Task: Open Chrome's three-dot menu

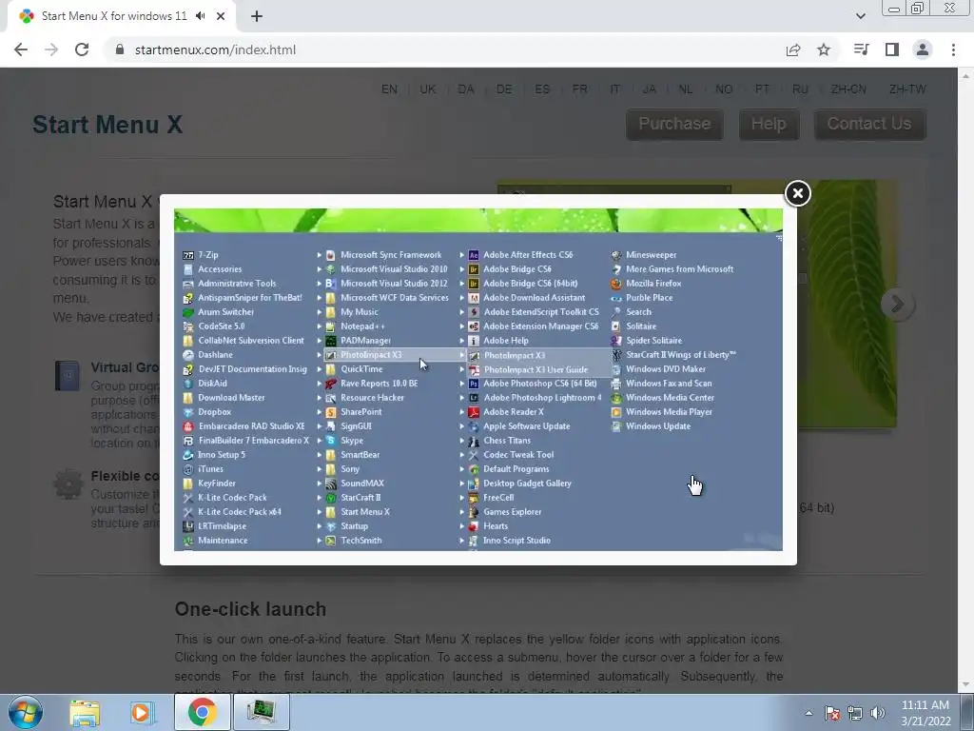Action: pyautogui.click(x=953, y=49)
